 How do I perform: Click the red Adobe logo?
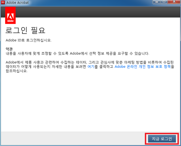tap(10, 15)
